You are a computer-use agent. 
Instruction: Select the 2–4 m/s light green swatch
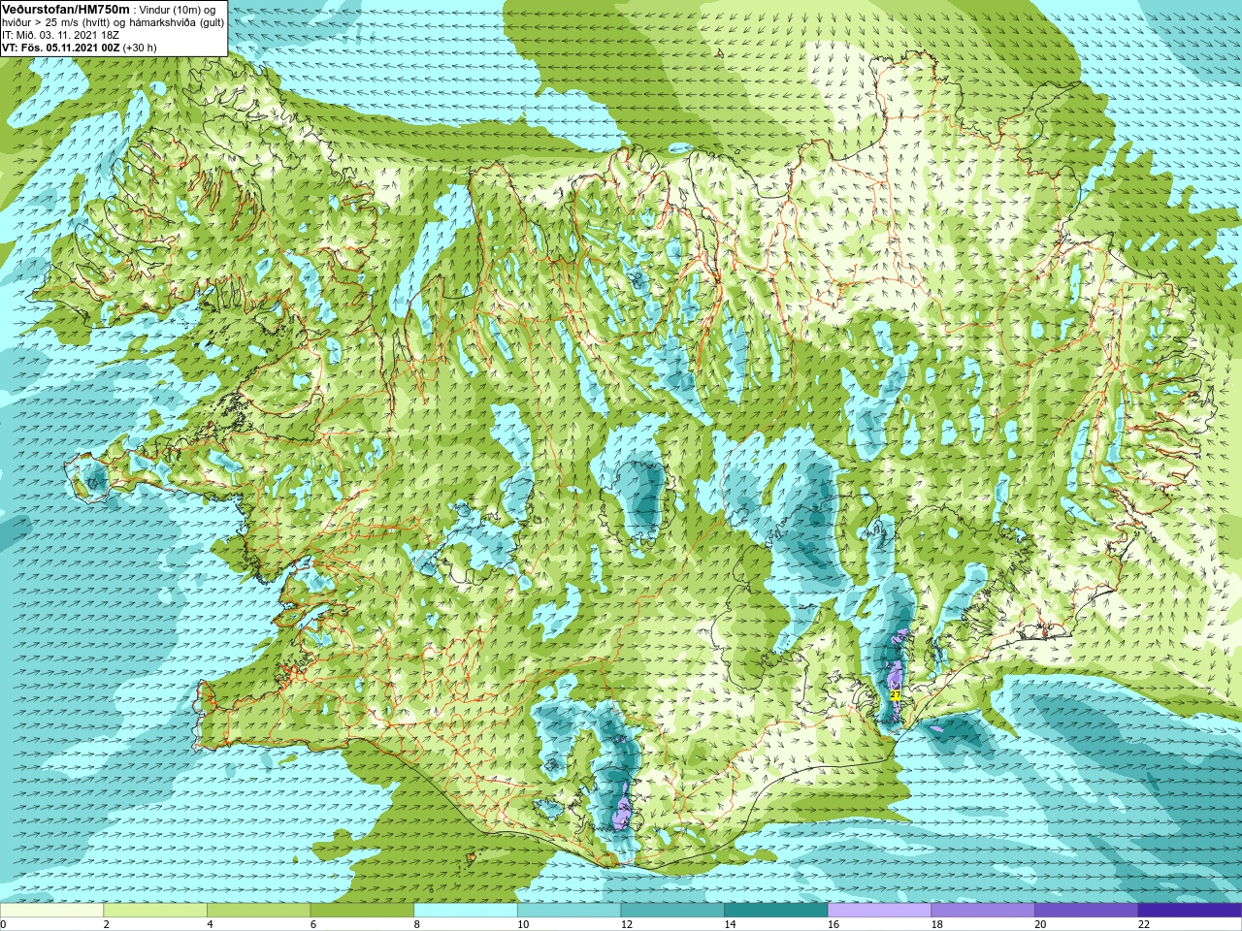(x=155, y=911)
